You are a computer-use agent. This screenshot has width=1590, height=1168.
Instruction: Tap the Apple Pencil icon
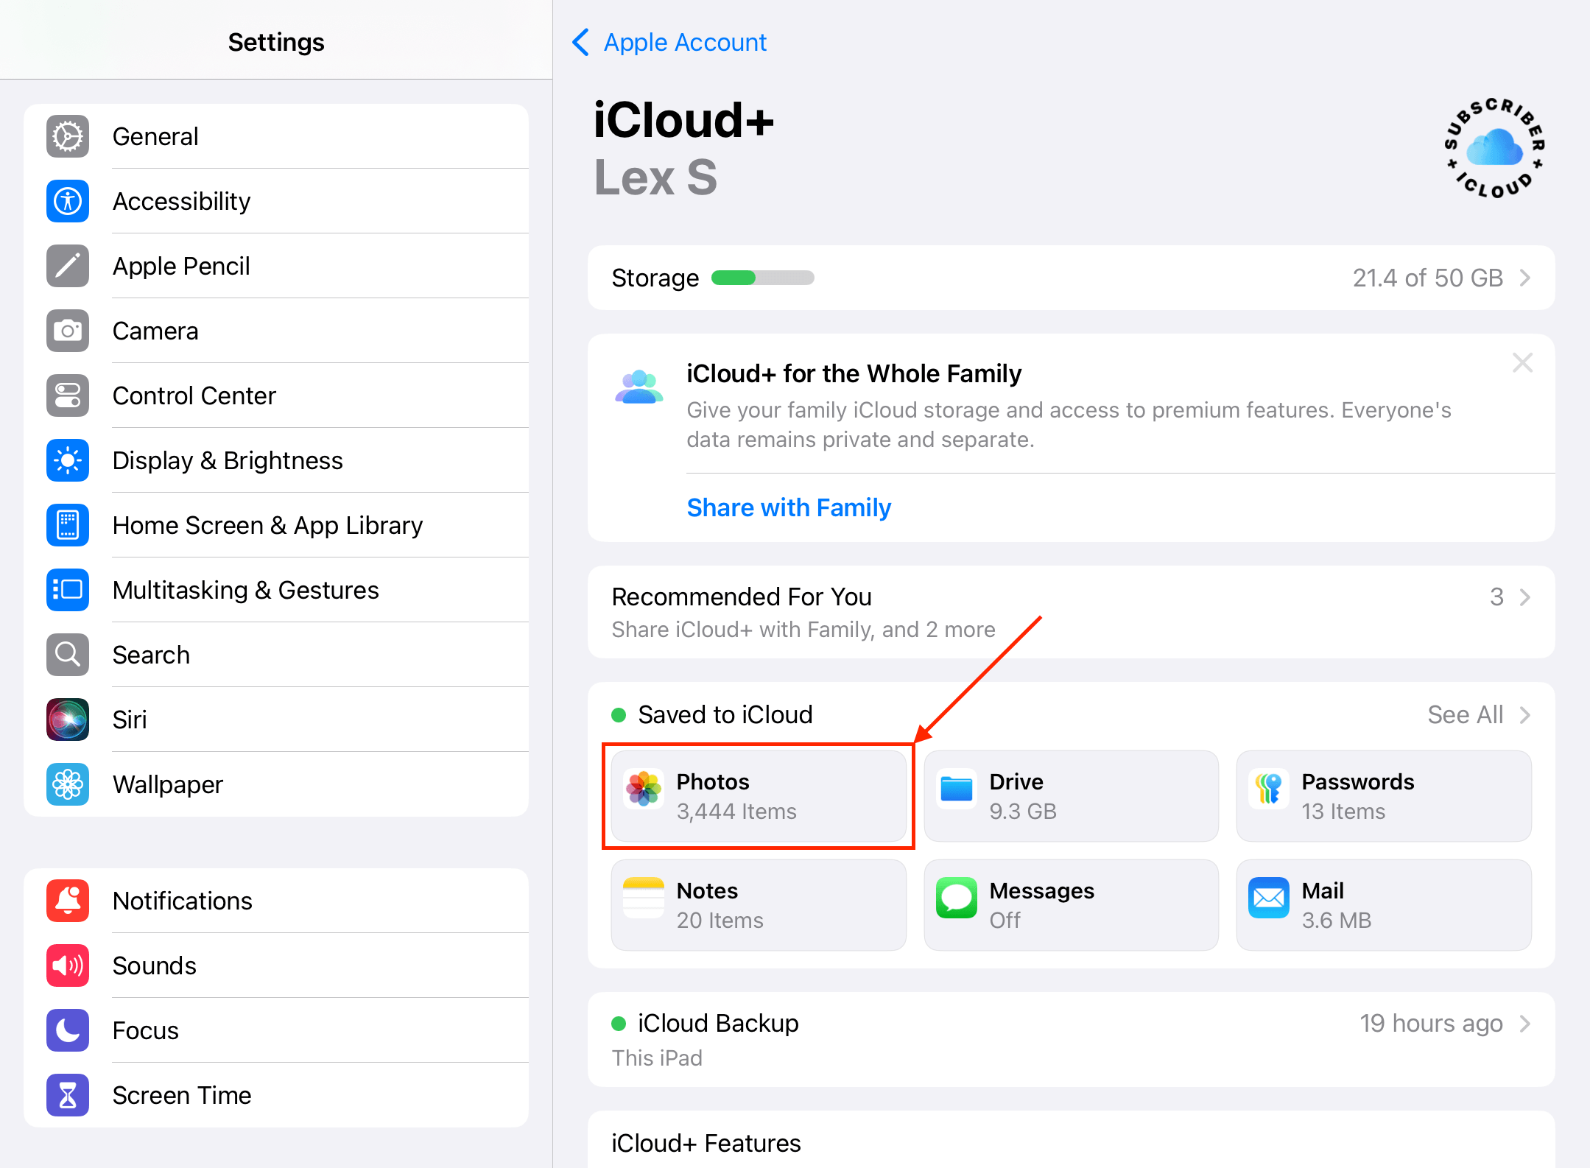(x=68, y=266)
